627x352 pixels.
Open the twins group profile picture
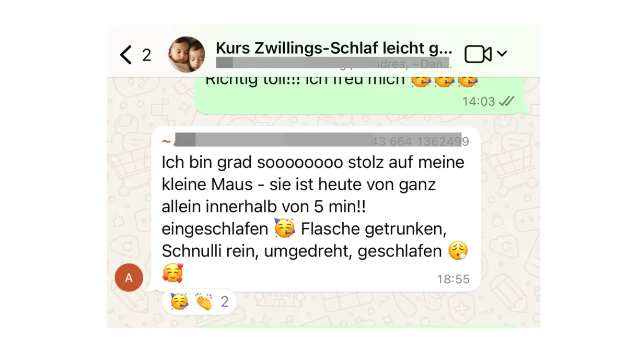[x=187, y=54]
